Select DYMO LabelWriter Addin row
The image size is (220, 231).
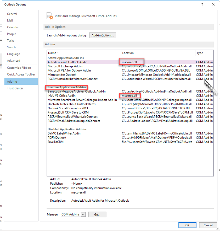[x=130, y=133]
